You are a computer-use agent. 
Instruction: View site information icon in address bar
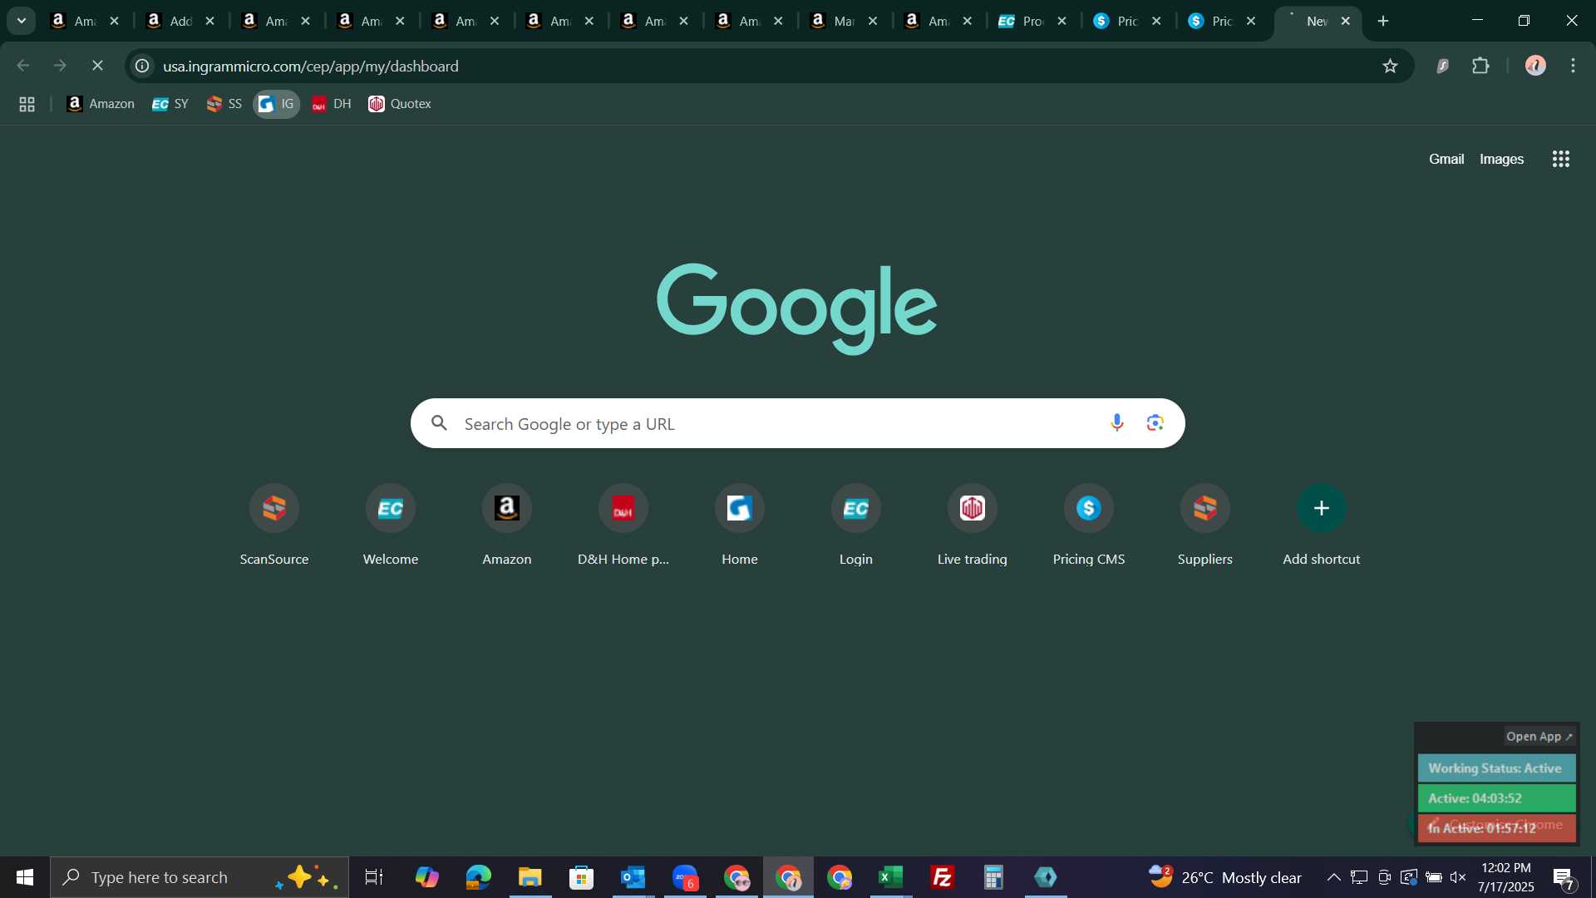tap(143, 66)
